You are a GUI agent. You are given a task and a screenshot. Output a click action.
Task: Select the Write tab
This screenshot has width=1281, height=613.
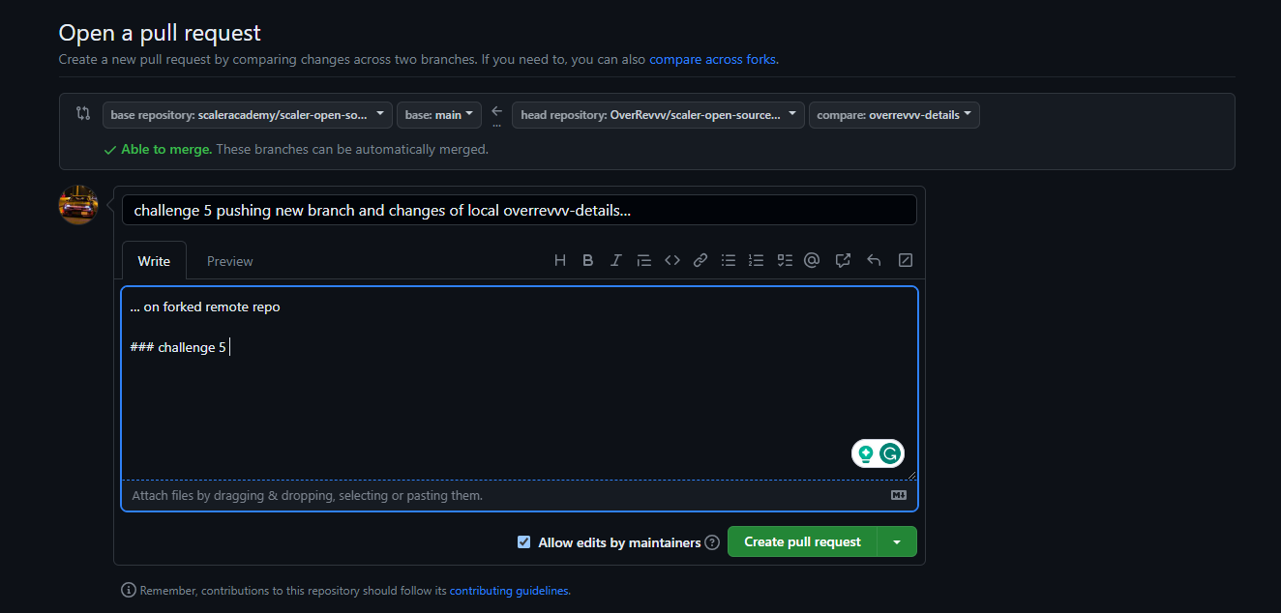pyautogui.click(x=153, y=260)
